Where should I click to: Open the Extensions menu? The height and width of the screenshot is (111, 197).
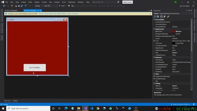[x=72, y=2]
